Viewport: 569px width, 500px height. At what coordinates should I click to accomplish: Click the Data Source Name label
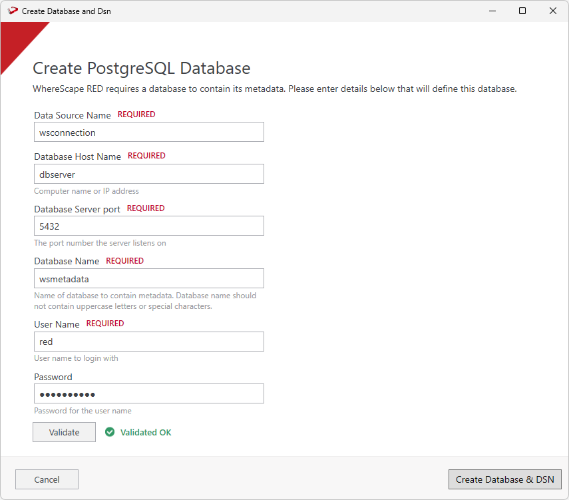click(x=73, y=115)
